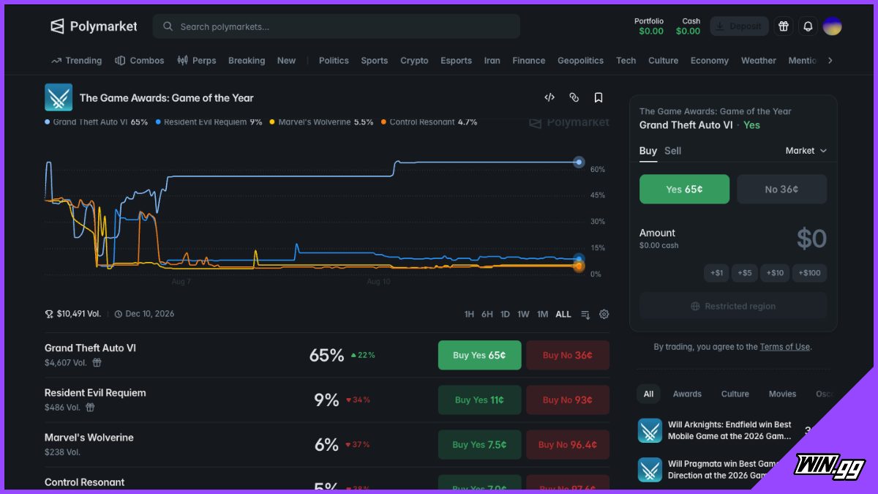Image resolution: width=878 pixels, height=494 pixels.
Task: Go to Finance category
Action: coord(529,61)
